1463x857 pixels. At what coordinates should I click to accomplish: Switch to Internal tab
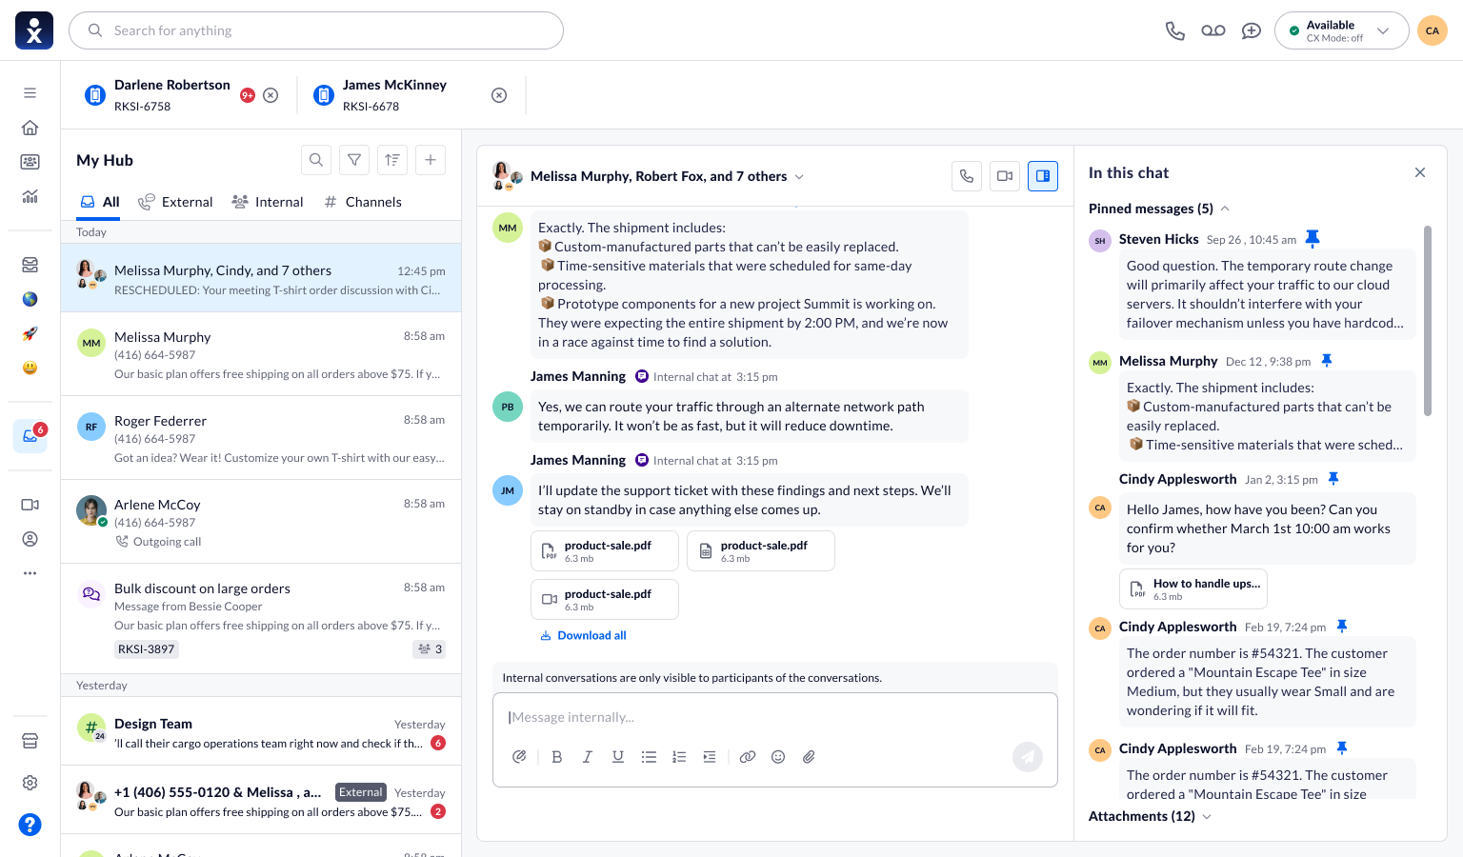coord(268,202)
